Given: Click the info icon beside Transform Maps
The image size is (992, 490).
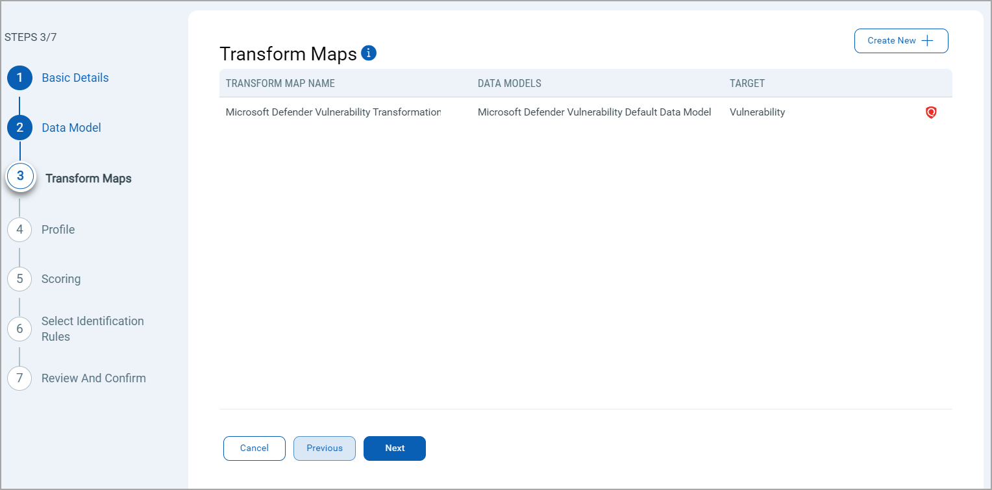Looking at the screenshot, I should 369,53.
